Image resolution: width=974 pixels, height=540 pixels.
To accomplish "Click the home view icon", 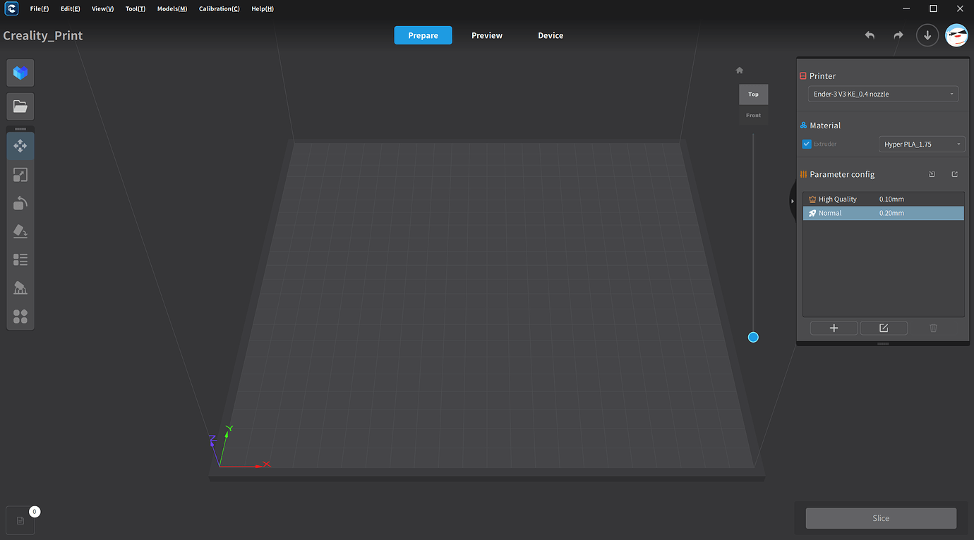I will click(x=739, y=70).
